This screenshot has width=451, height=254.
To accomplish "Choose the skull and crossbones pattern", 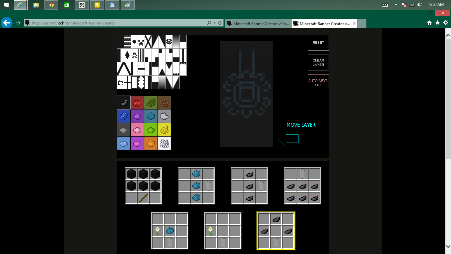I will [x=134, y=55].
